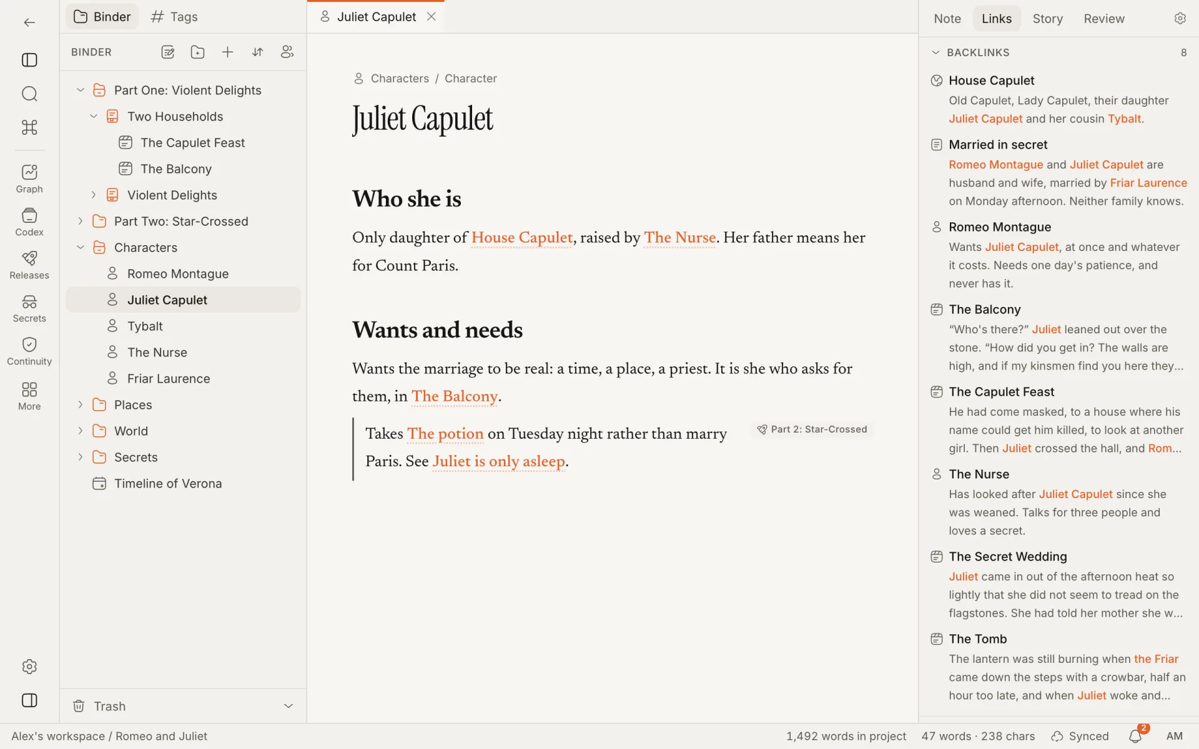Click the plus icon in Binder toolbar
This screenshot has height=749, width=1199.
[x=227, y=52]
